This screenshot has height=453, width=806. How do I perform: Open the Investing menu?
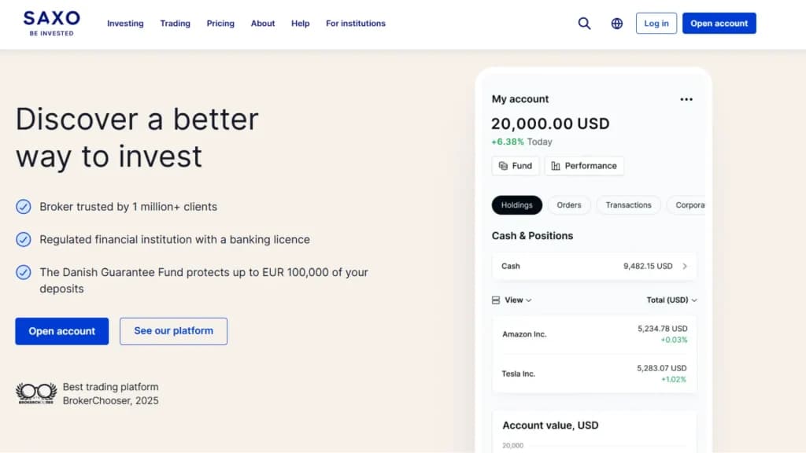click(125, 24)
